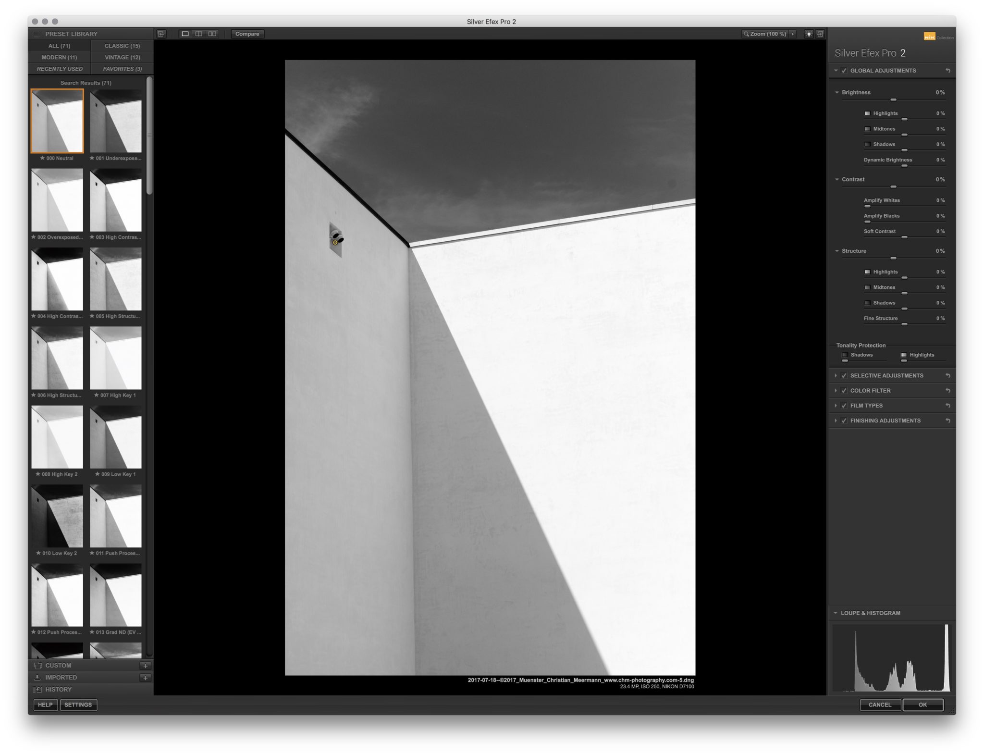Click the HELP button
Viewport: 984px width, 755px height.
(x=45, y=705)
